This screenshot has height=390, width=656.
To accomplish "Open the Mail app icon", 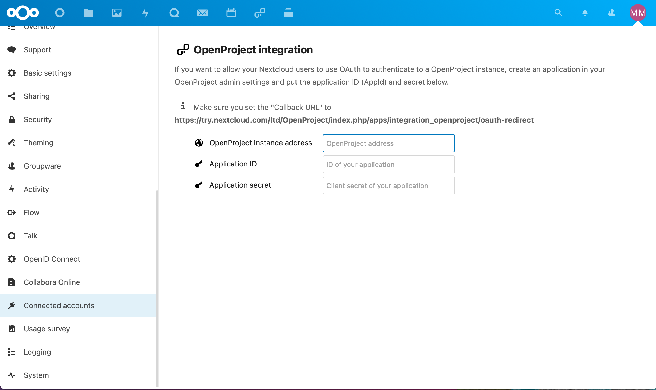I will 203,13.
